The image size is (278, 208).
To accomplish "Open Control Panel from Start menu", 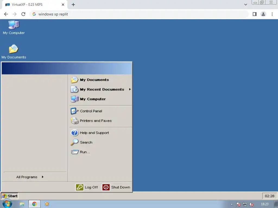I will coord(101,111).
